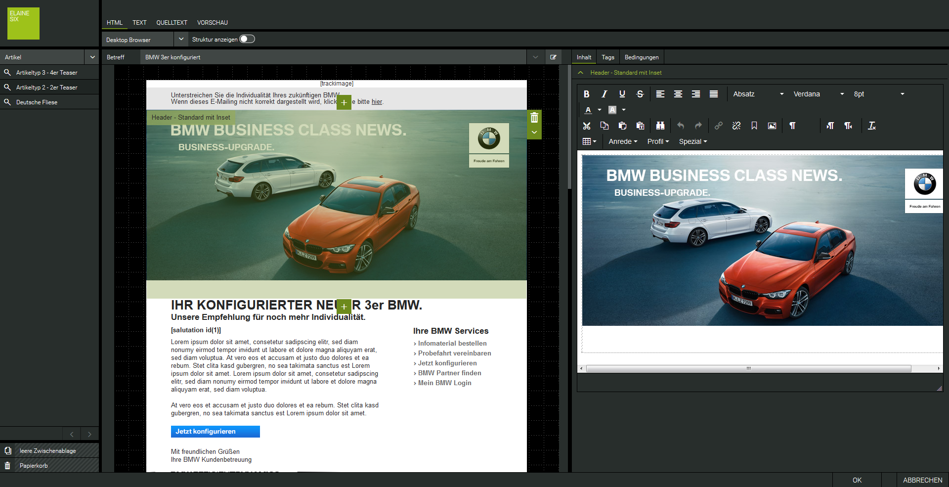Center-align the text in the editor

[678, 94]
